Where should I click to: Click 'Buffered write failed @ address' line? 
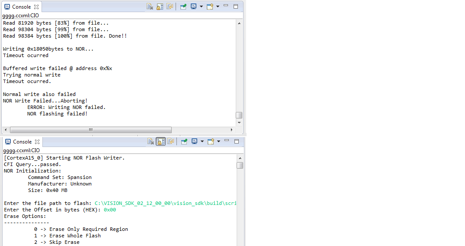tap(58, 68)
